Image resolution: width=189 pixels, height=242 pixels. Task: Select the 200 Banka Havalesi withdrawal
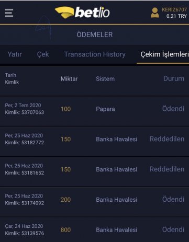tap(94, 200)
